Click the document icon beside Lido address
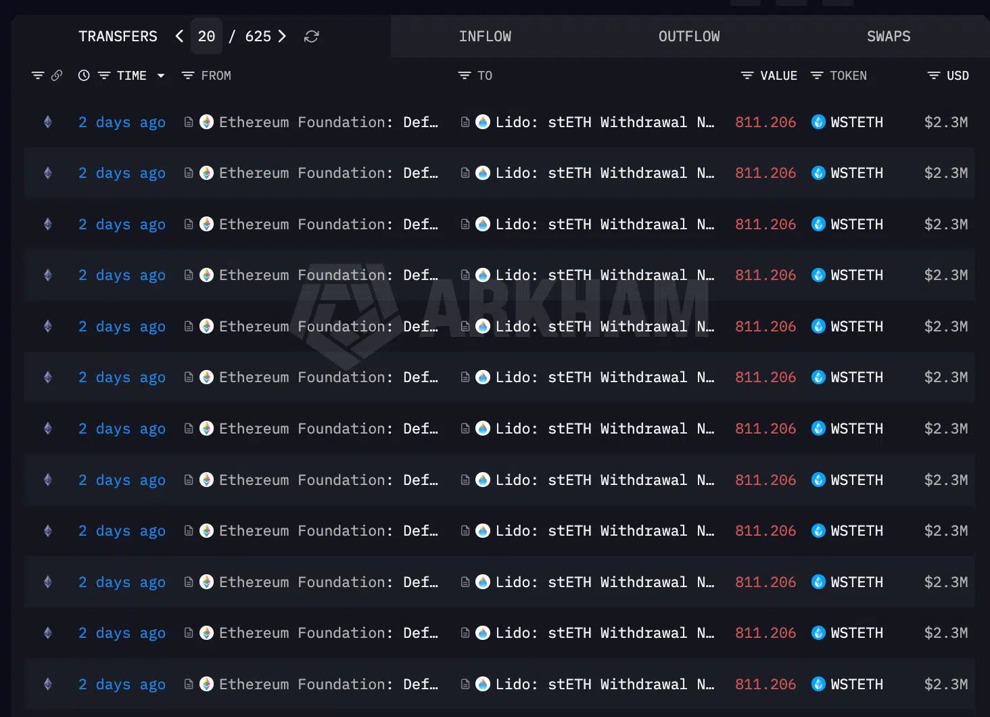The height and width of the screenshot is (717, 990). click(465, 122)
